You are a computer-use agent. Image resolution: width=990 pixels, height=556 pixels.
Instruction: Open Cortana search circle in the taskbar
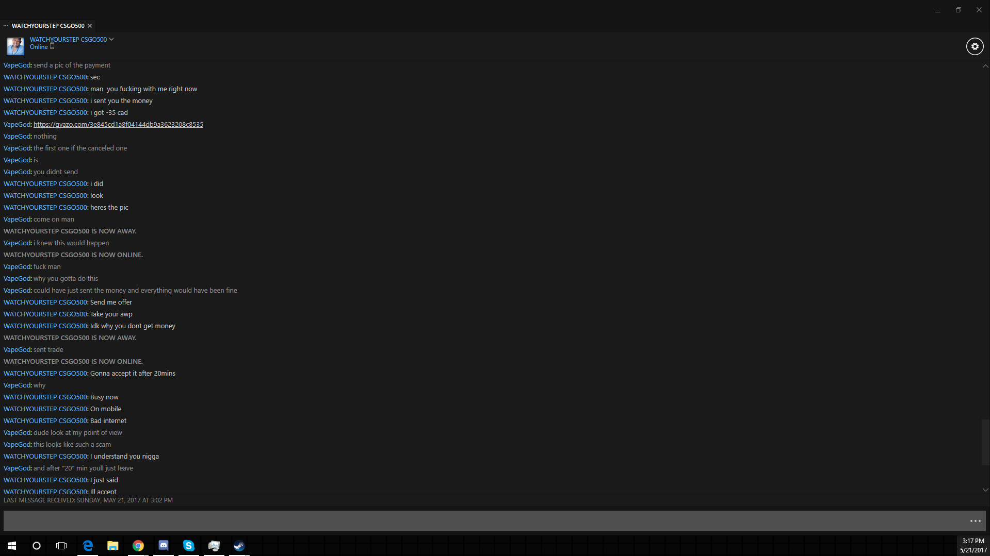pos(37,545)
